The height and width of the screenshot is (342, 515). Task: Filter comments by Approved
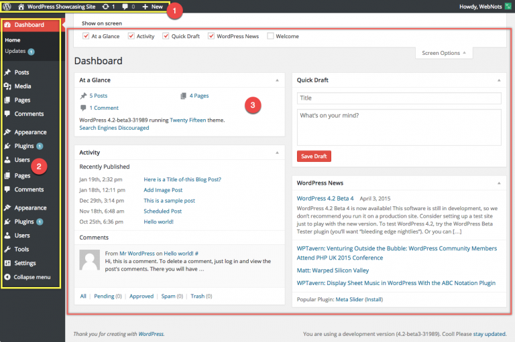pyautogui.click(x=141, y=296)
